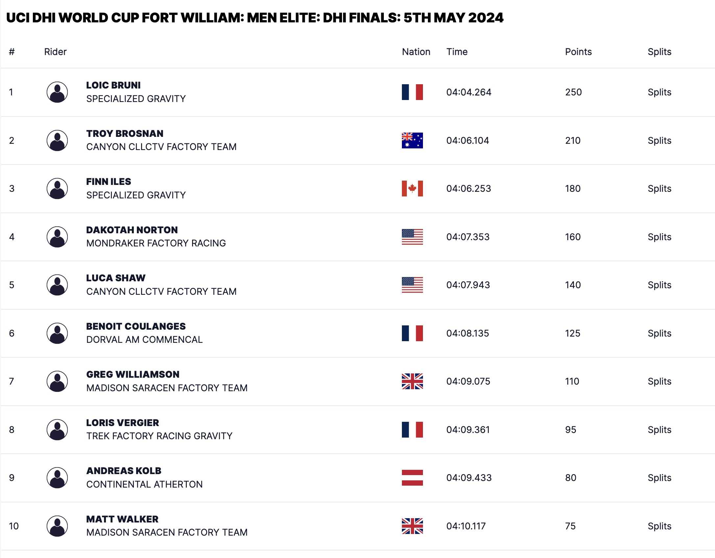View Splits for Loris Vergier
Image resolution: width=715 pixels, height=558 pixels.
[659, 430]
